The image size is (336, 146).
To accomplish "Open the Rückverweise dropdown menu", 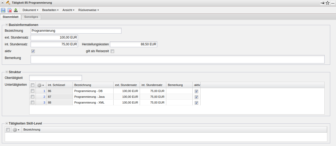I will (88, 10).
